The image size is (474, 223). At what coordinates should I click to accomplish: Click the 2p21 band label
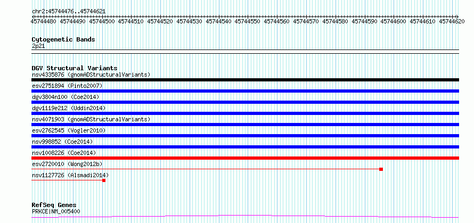click(38, 46)
